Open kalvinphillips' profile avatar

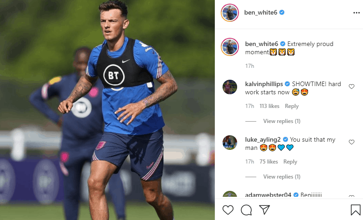230,87
